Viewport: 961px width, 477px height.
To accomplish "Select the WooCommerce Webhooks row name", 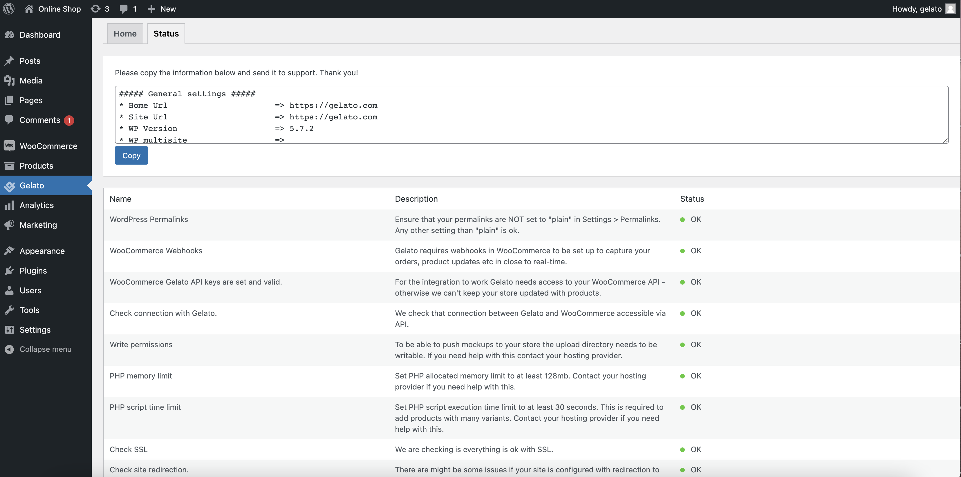I will coord(156,251).
